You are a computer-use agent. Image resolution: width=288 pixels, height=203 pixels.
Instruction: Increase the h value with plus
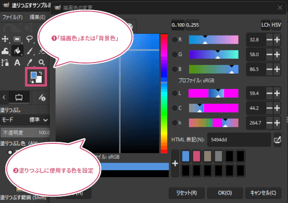[x=277, y=123]
